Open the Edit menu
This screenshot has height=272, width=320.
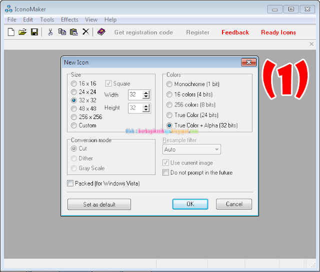pyautogui.click(x=28, y=19)
